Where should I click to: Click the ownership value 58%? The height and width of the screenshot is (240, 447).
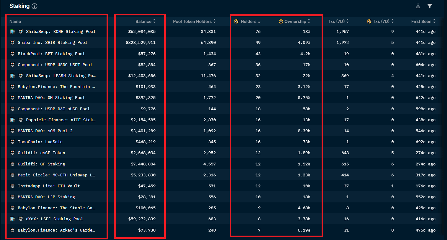[307, 109]
